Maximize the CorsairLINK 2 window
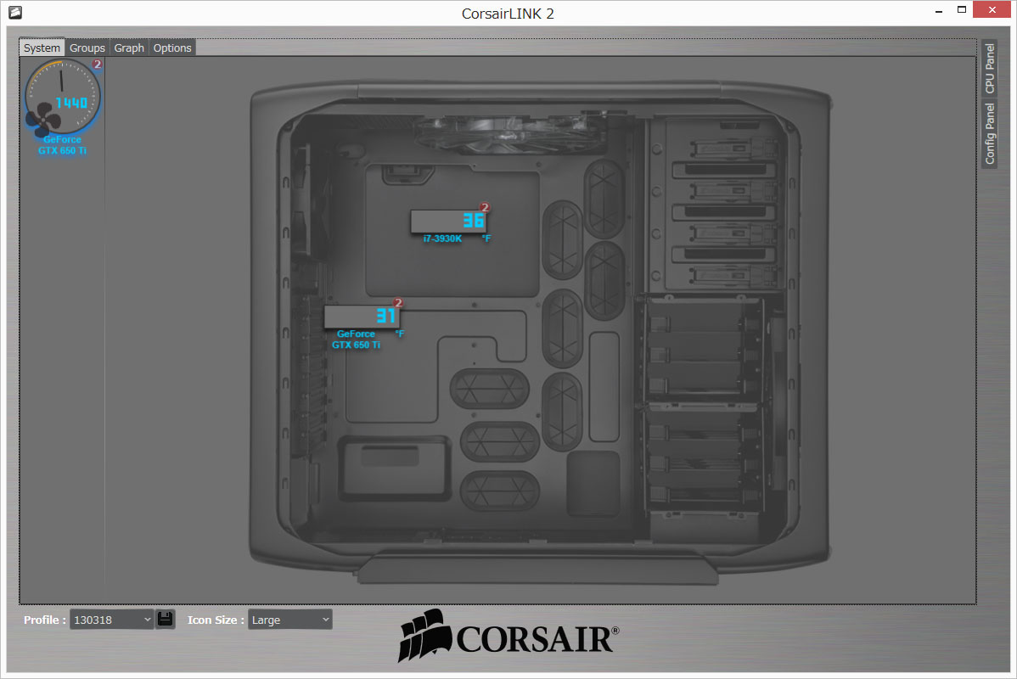Viewport: 1017px width, 679px height. point(962,9)
